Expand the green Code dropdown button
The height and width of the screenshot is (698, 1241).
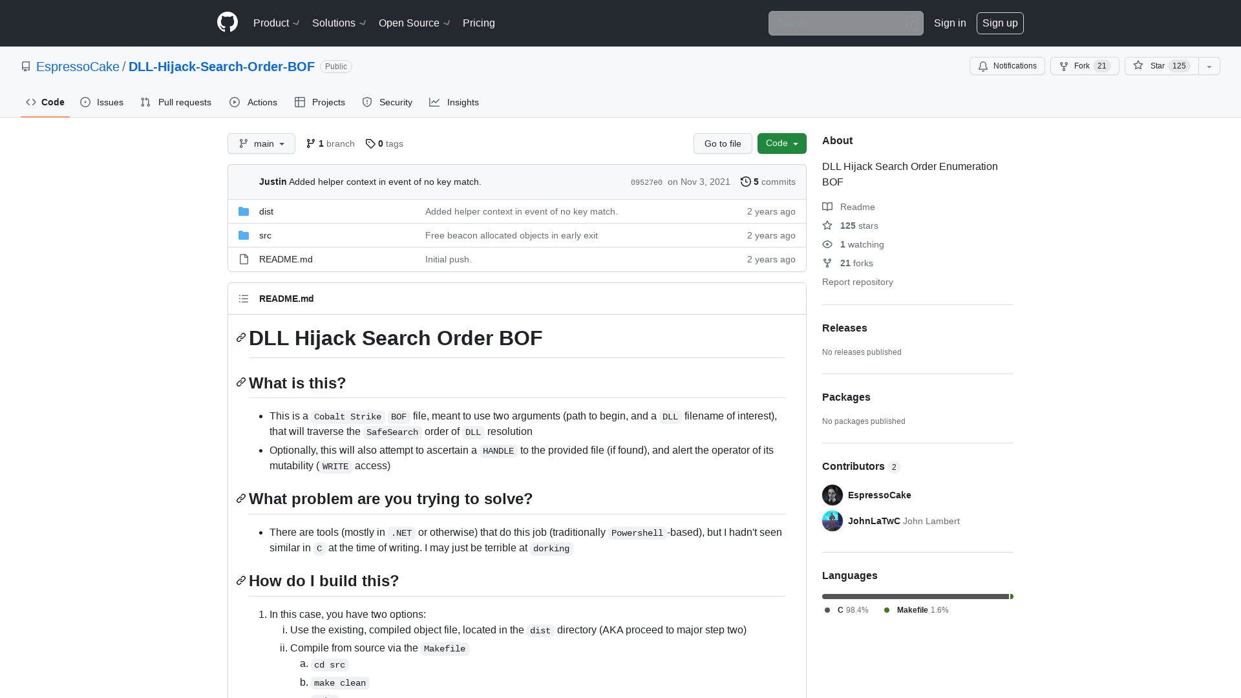[782, 143]
